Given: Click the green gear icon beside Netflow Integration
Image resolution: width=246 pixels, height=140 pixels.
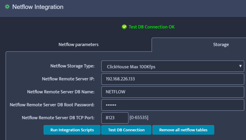Looking at the screenshot, I should [7, 7].
